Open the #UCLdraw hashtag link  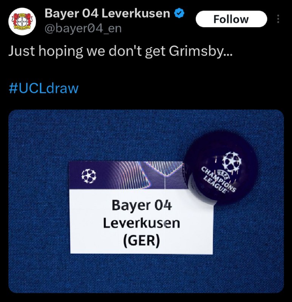tap(43, 88)
